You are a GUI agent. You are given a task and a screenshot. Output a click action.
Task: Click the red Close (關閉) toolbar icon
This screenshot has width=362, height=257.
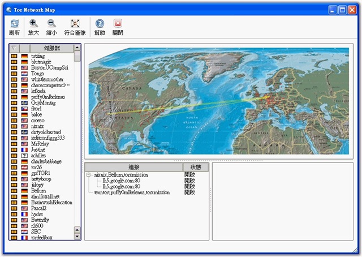pyautogui.click(x=118, y=24)
